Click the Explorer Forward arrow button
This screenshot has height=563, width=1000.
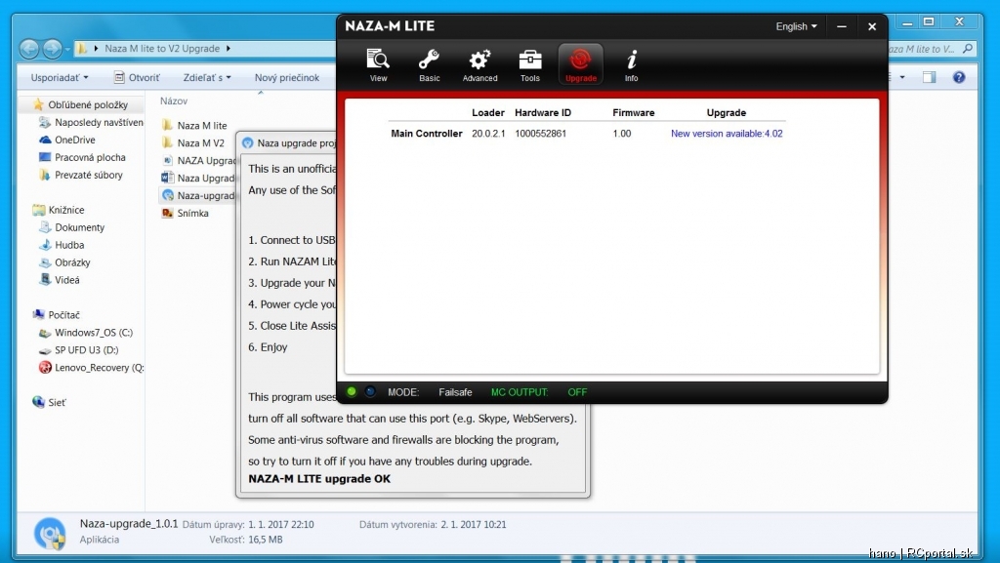[x=53, y=49]
